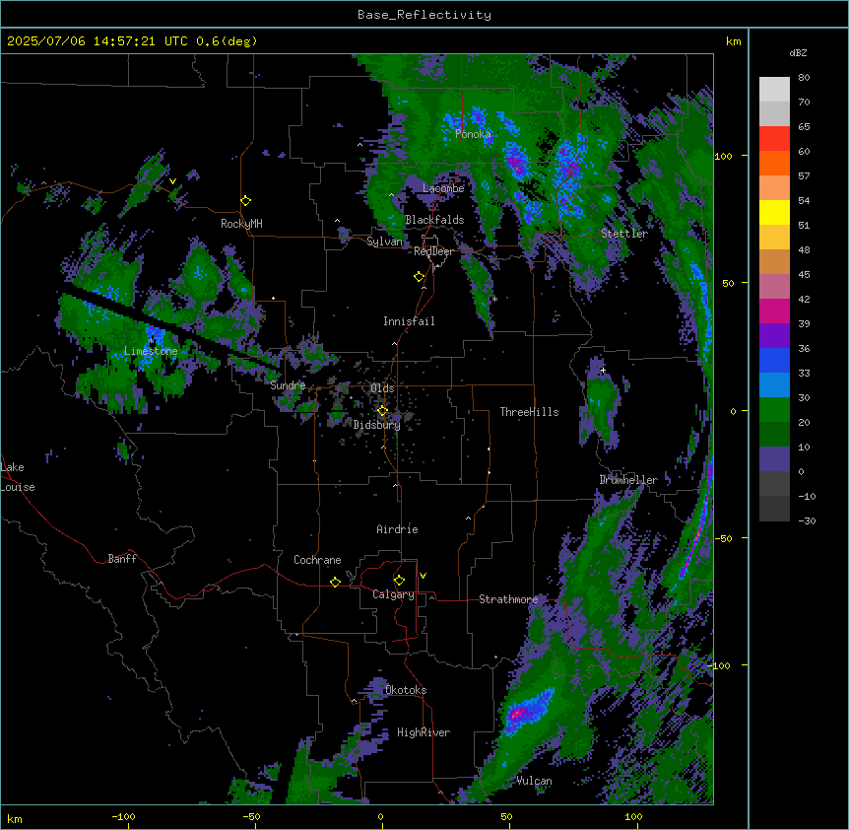
Task: Select the violet swatch between 39 and 36 dBZ
Action: pyautogui.click(x=774, y=336)
